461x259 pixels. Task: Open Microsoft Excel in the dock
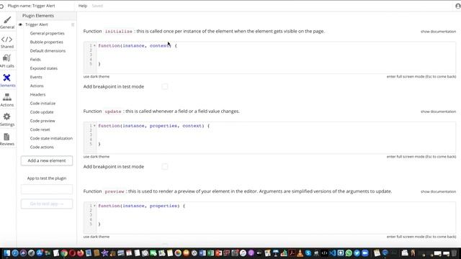[211, 253]
